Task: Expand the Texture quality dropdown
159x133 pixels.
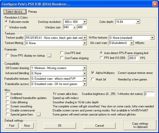Action: tap(56, 38)
